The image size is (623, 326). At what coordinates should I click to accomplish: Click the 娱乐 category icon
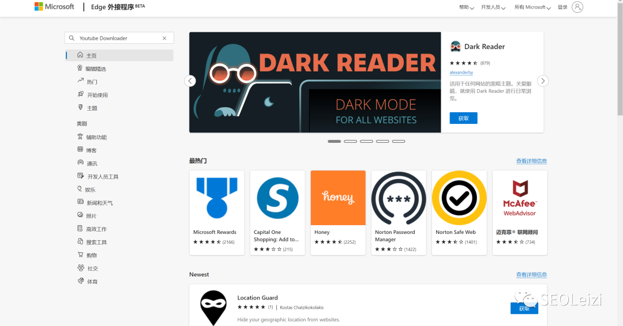click(x=80, y=189)
